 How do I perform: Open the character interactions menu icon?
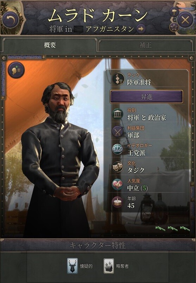point(16,70)
